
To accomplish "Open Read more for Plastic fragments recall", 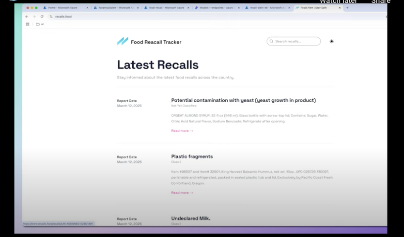I will point(182,193).
